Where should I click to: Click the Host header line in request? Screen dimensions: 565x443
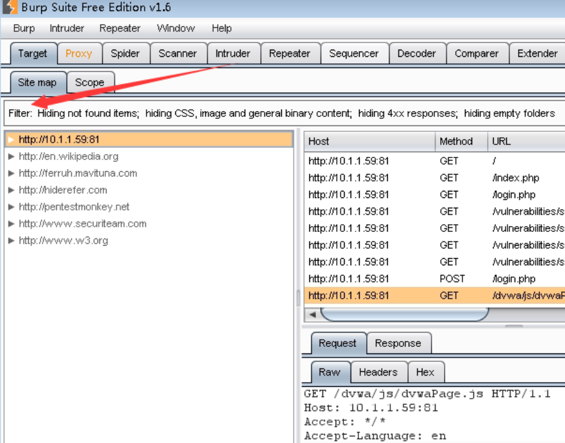(371, 408)
